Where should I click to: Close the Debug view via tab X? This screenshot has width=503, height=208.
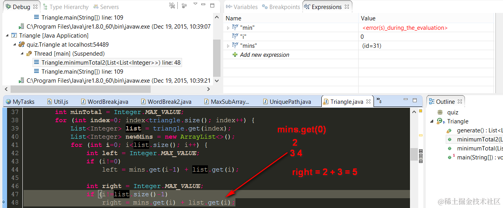(35, 7)
